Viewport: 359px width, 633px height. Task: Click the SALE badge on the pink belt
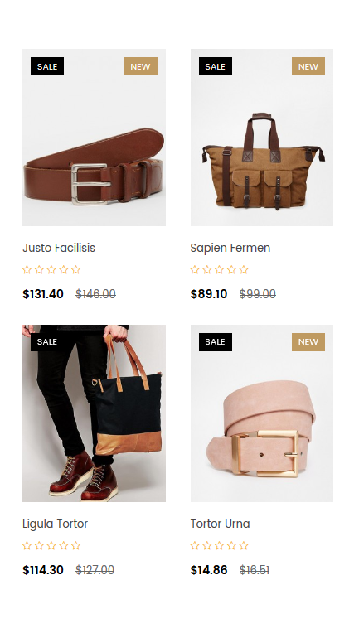coord(216,342)
